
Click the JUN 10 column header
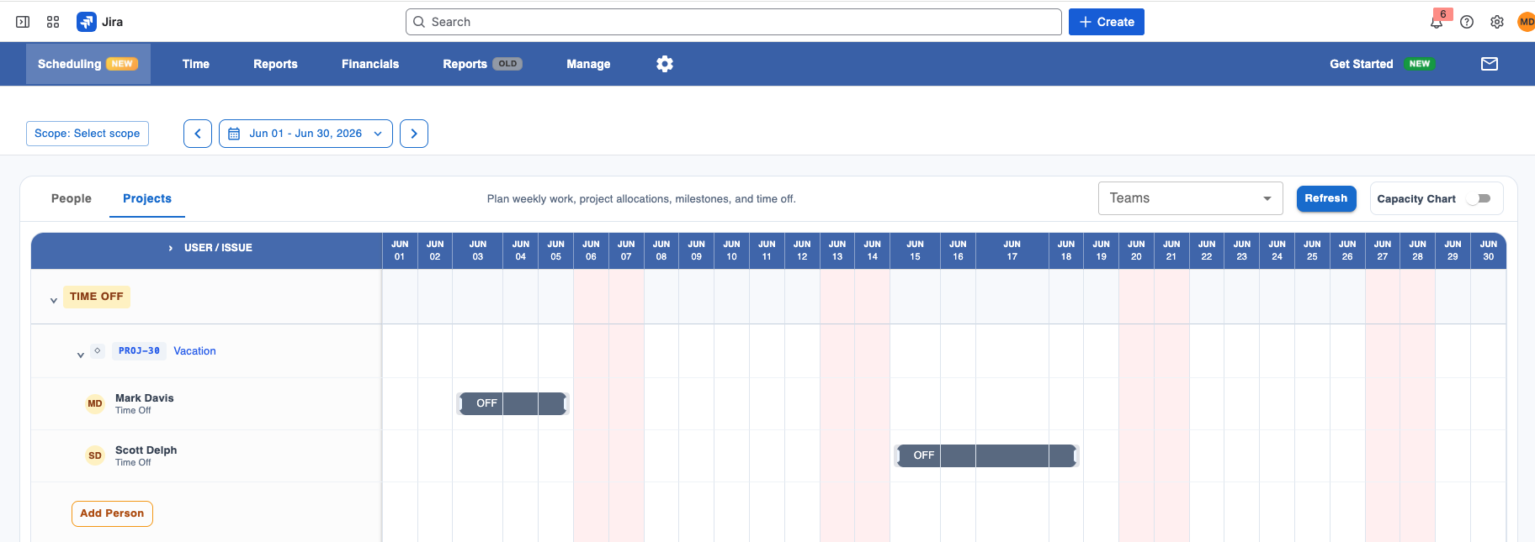tap(731, 250)
